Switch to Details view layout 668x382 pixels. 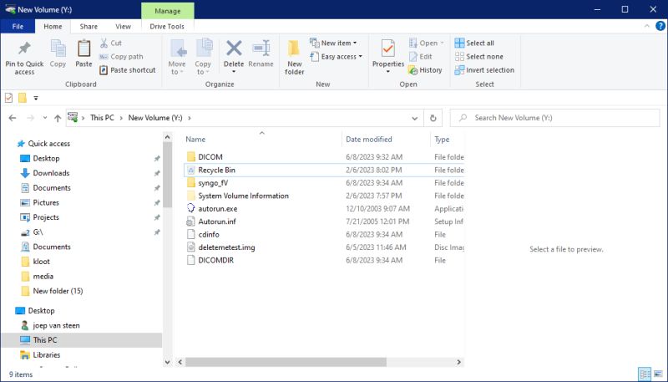[x=645, y=374]
